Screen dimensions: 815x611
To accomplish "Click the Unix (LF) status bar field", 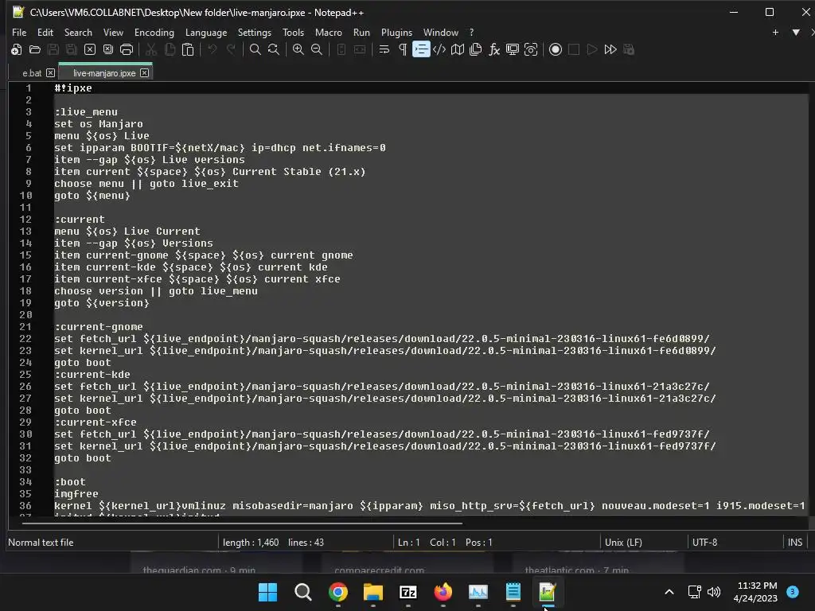I will [623, 543].
